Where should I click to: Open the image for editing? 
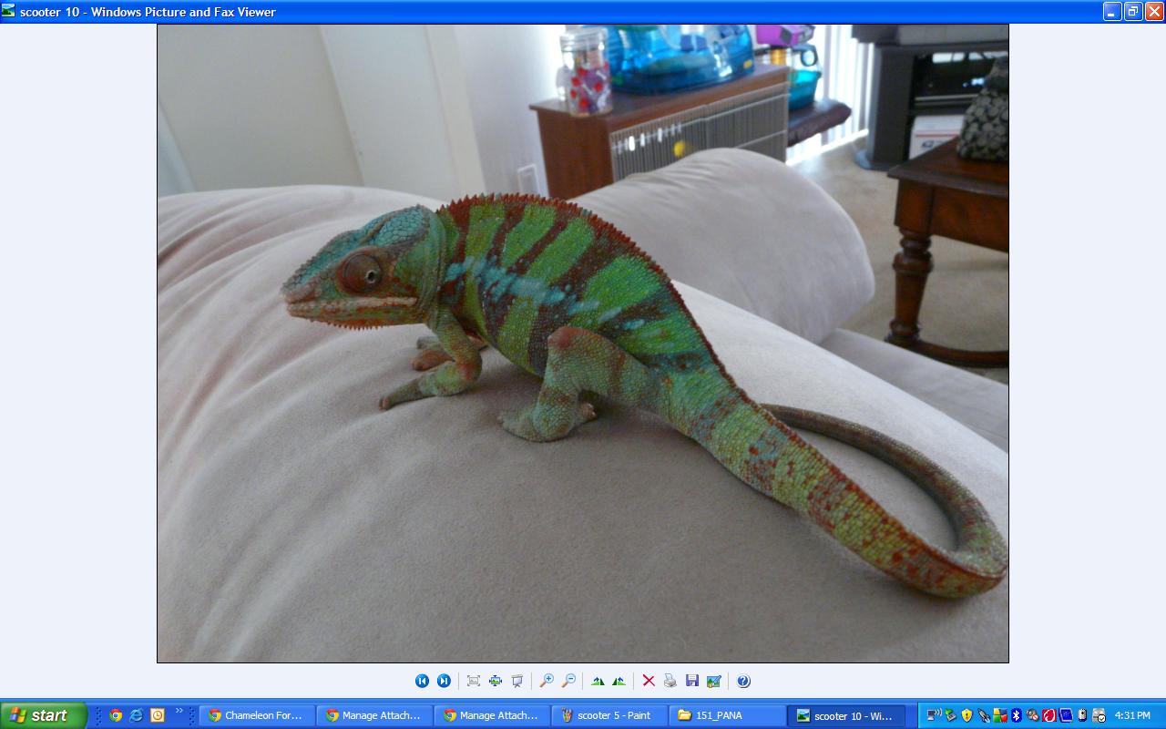tap(714, 681)
